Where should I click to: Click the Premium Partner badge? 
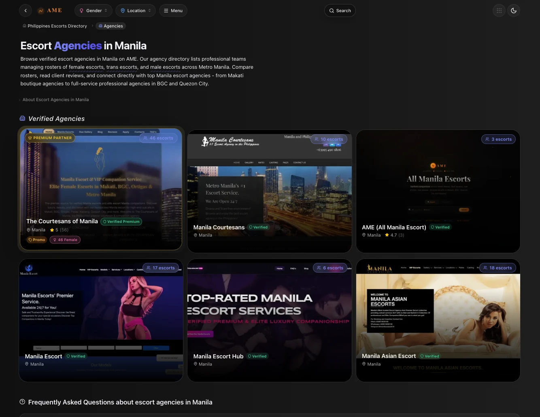[x=50, y=138]
